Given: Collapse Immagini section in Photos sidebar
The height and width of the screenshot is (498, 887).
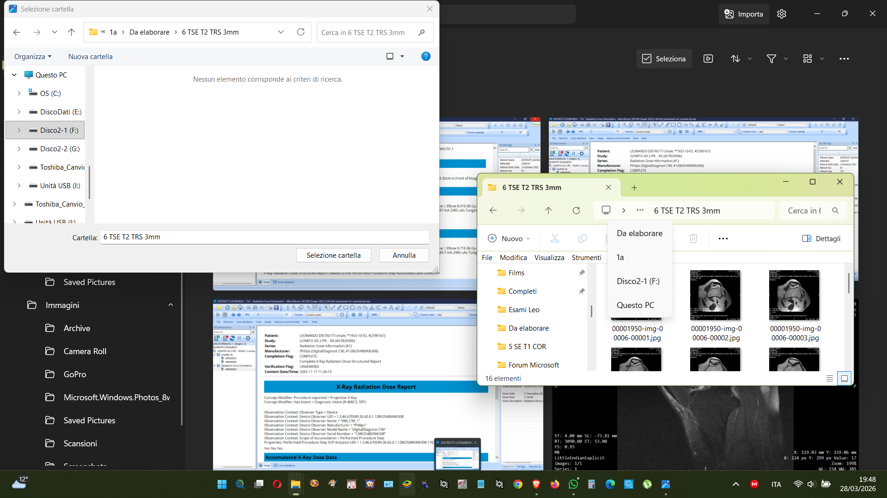Looking at the screenshot, I should pyautogui.click(x=170, y=305).
